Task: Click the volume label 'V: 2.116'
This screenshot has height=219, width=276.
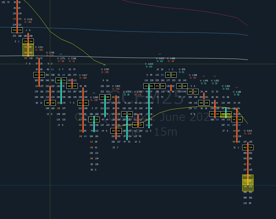Action: click(x=28, y=19)
